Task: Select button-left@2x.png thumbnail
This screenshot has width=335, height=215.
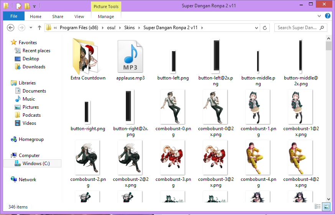Action: [216, 56]
